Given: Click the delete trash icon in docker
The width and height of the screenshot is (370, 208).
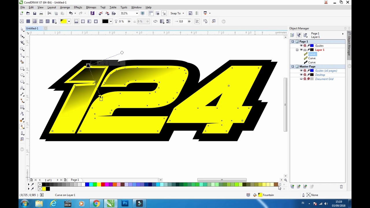Looking at the screenshot, I should pos(341,187).
